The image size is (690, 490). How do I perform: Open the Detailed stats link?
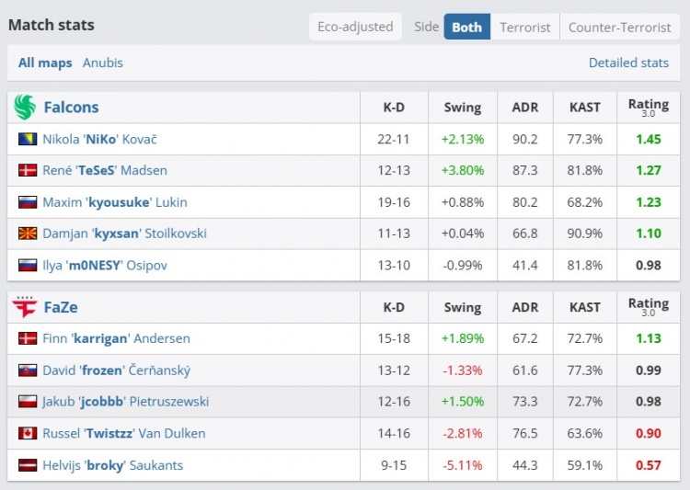(x=628, y=63)
